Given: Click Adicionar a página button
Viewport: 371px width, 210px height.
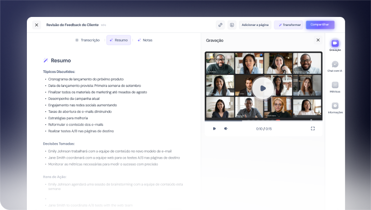Looking at the screenshot, I should coord(255,25).
